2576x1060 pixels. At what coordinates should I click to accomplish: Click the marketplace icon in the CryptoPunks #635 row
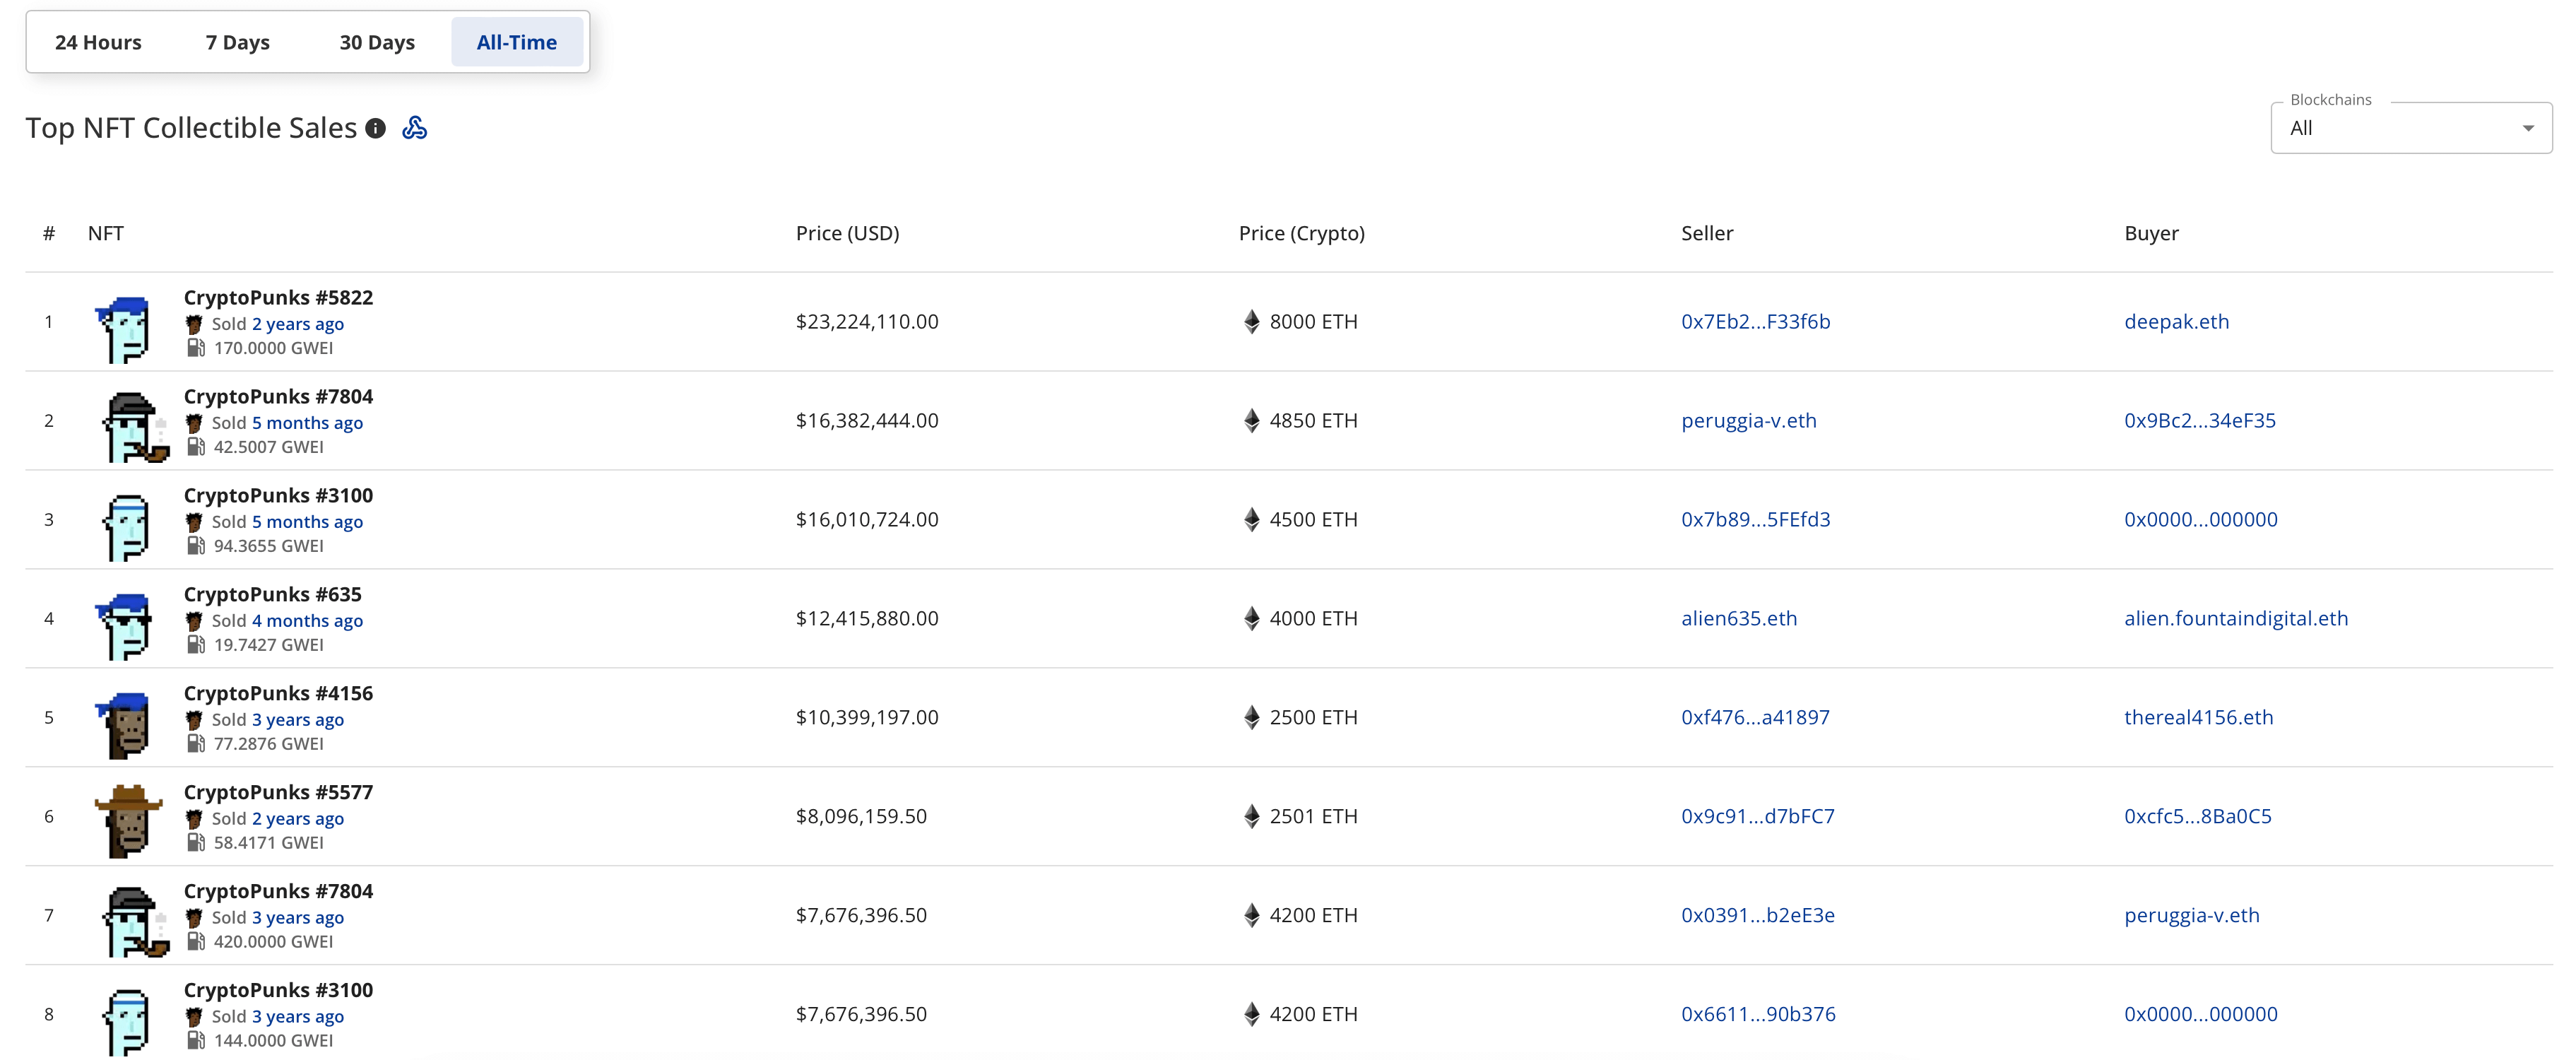point(194,621)
